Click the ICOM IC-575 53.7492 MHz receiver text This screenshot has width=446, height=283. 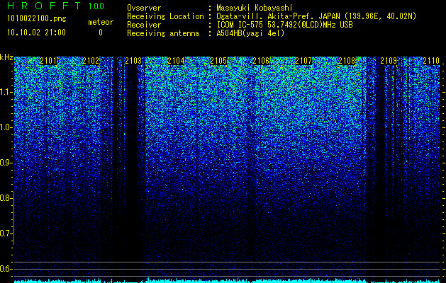pos(284,25)
